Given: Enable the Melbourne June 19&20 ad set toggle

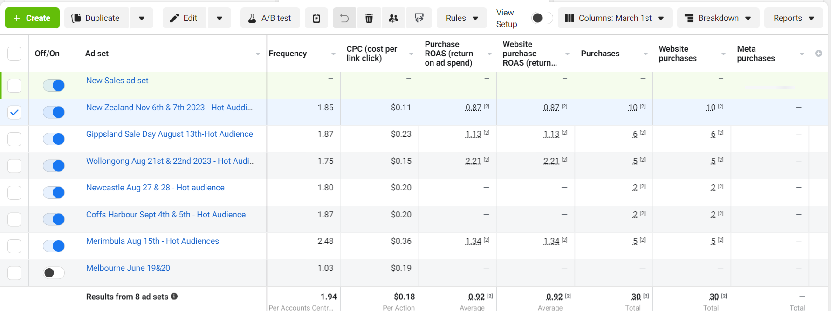Looking at the screenshot, I should click(x=54, y=273).
